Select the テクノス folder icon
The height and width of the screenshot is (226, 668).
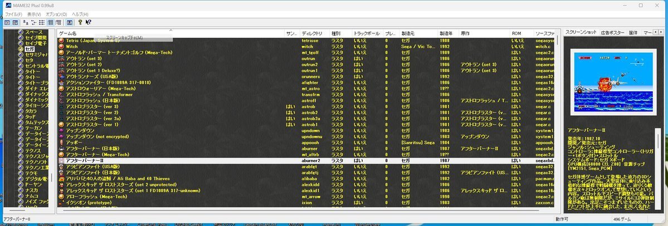click(x=21, y=150)
